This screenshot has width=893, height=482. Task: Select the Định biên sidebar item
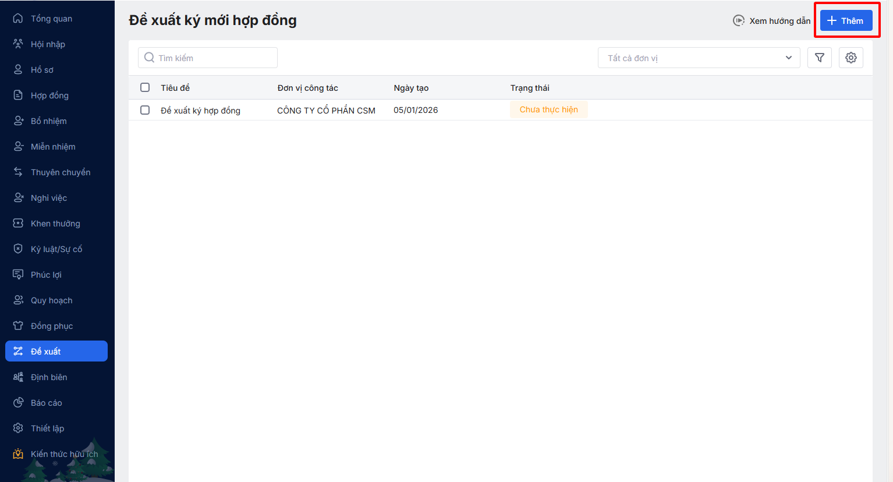[49, 377]
